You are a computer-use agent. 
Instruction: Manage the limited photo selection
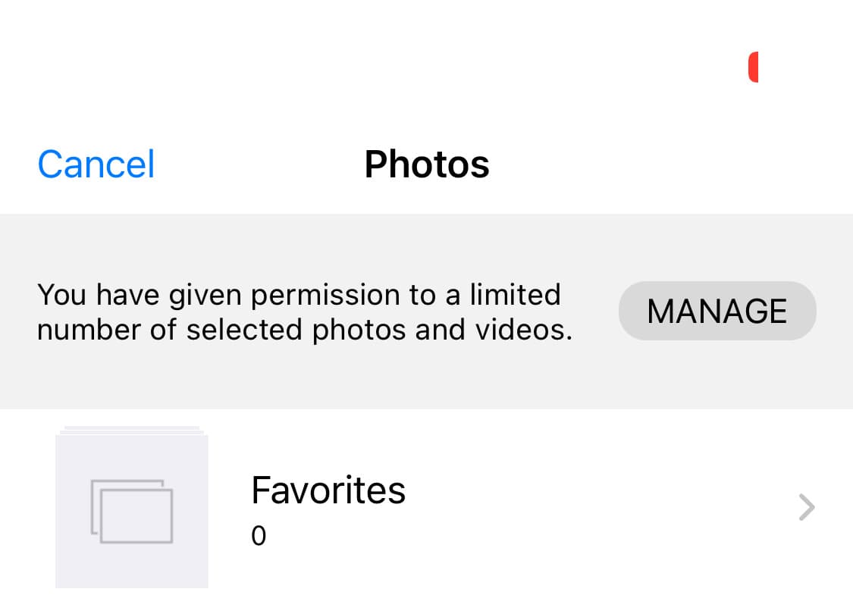tap(717, 311)
